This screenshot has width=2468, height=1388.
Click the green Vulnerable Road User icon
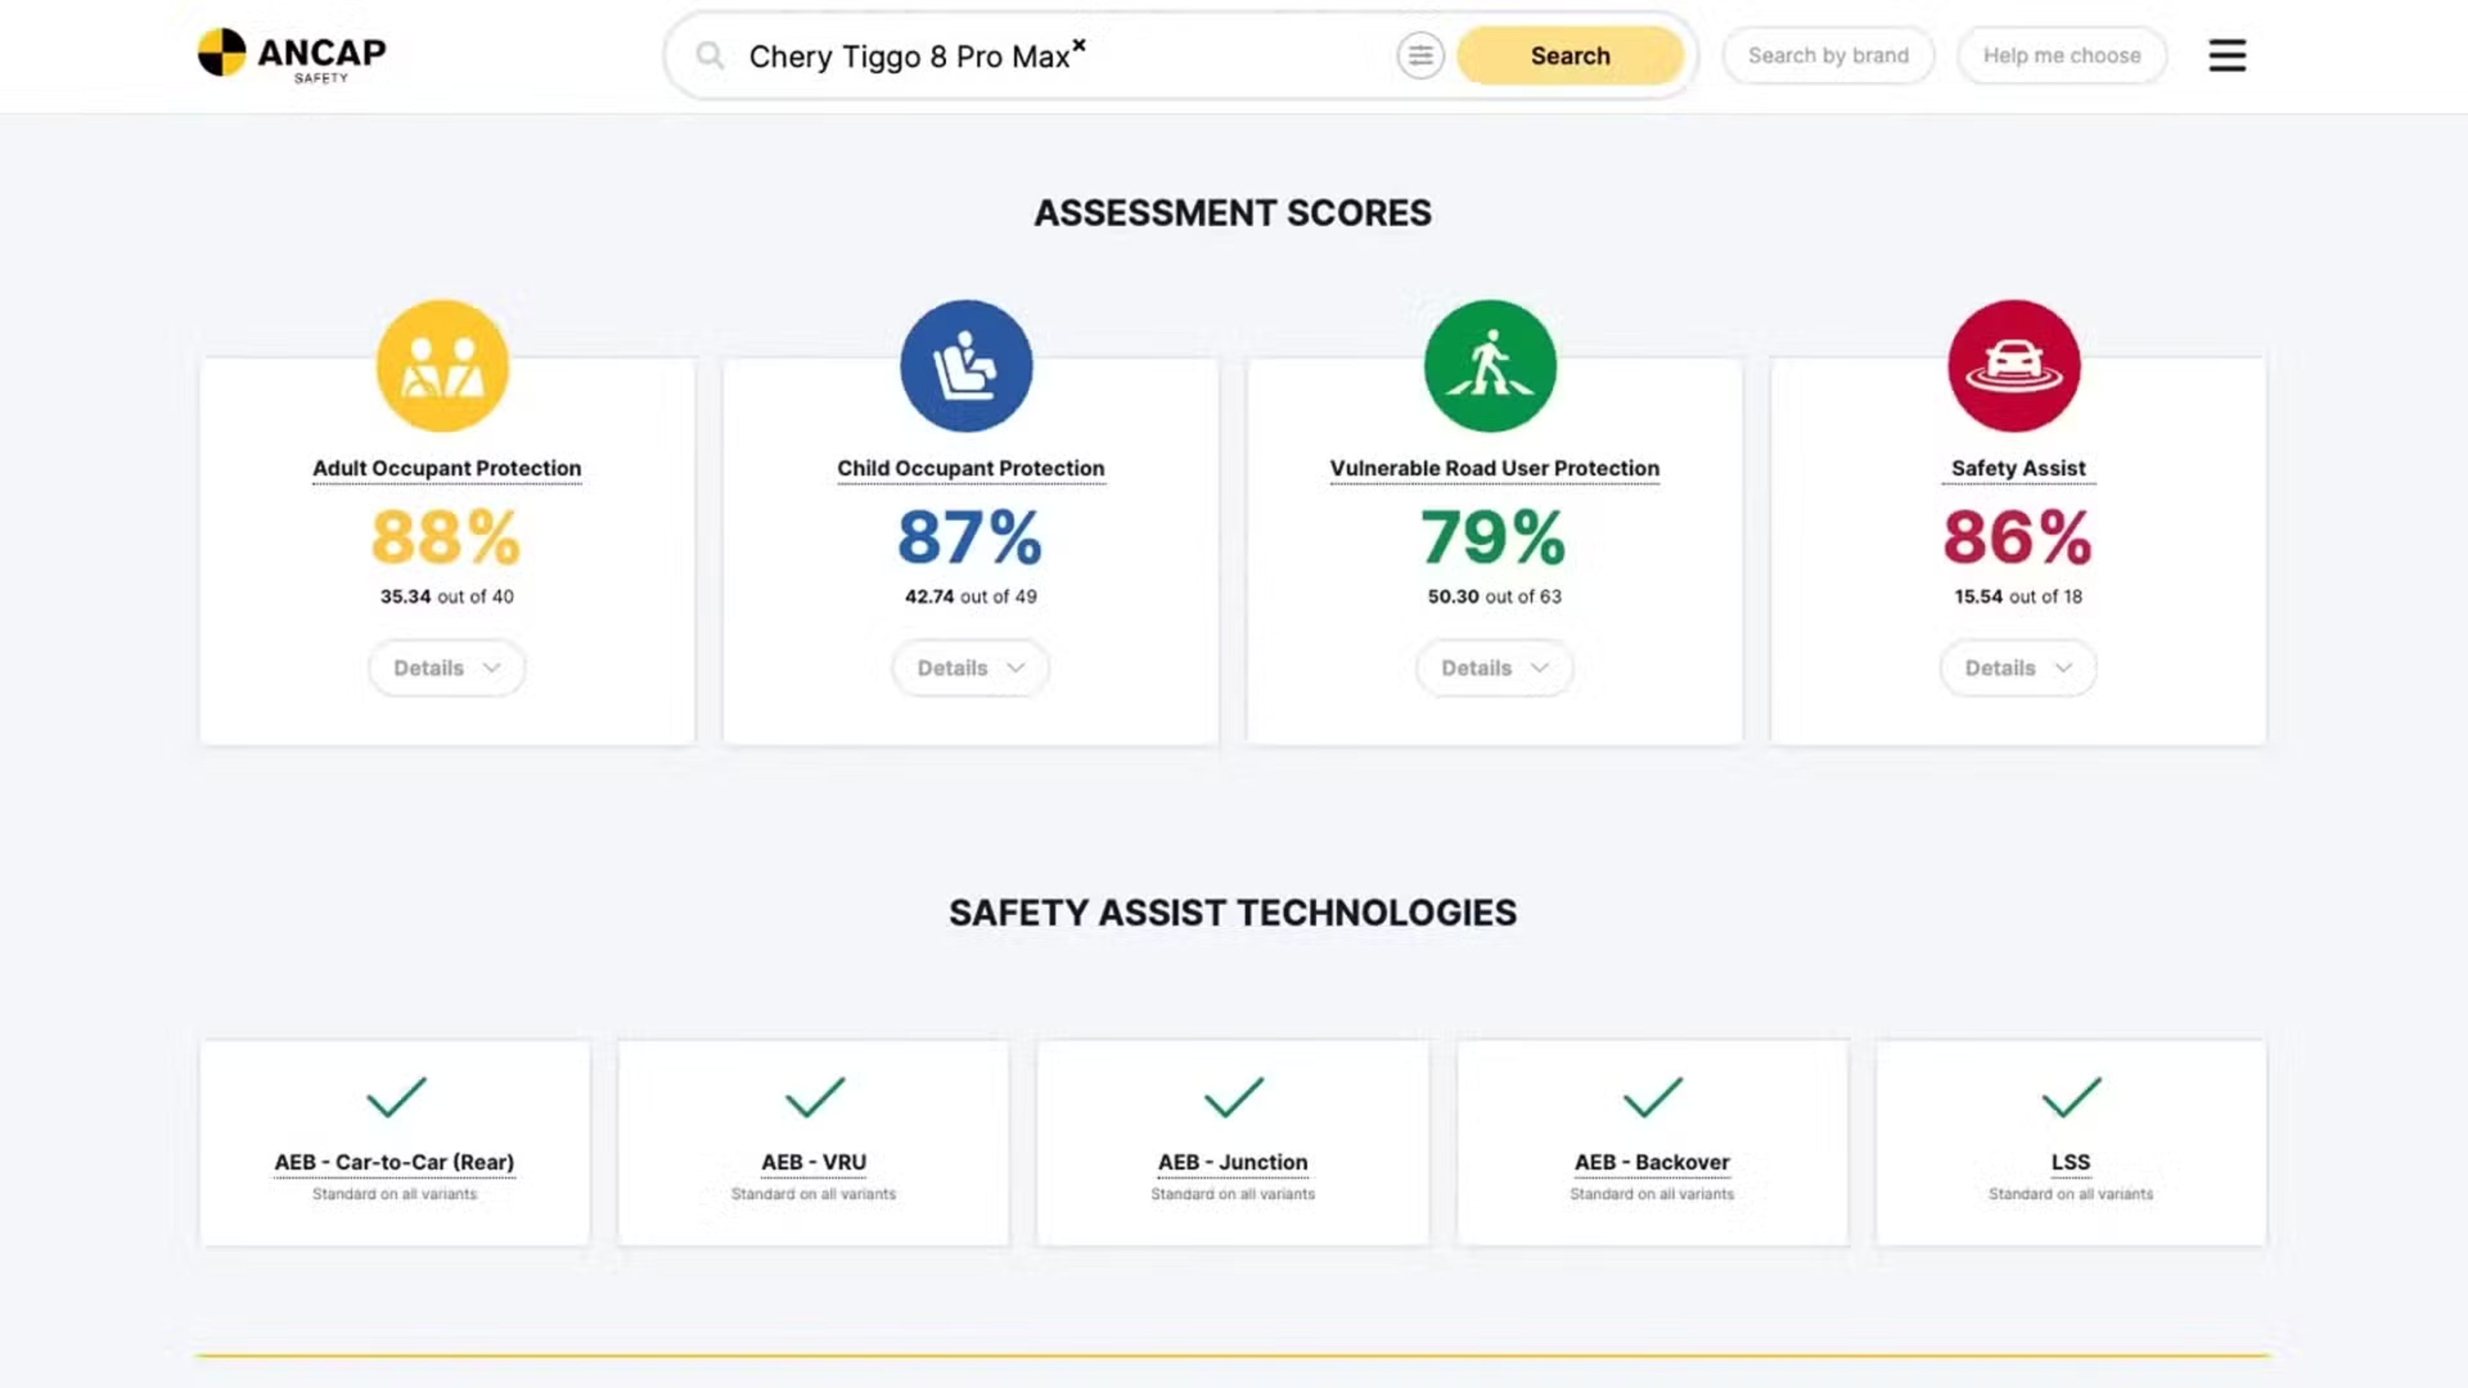click(x=1490, y=366)
